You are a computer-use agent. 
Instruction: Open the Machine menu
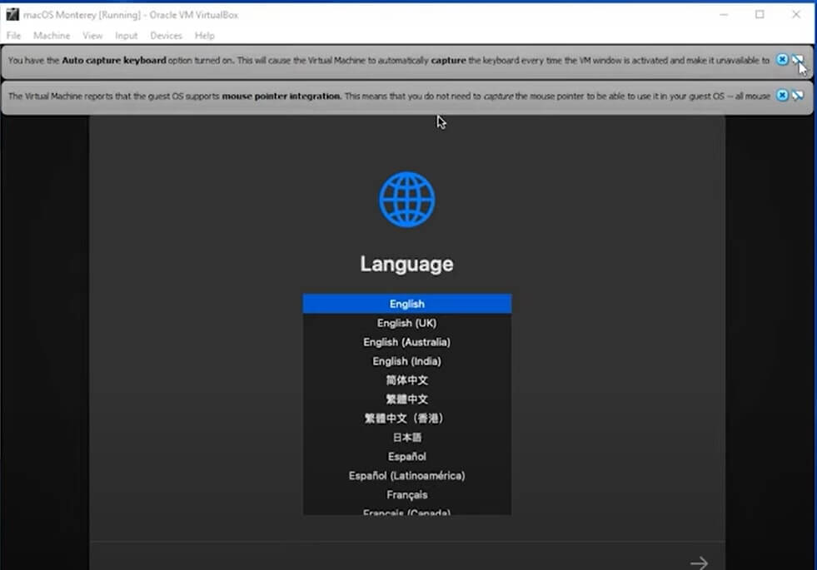52,36
